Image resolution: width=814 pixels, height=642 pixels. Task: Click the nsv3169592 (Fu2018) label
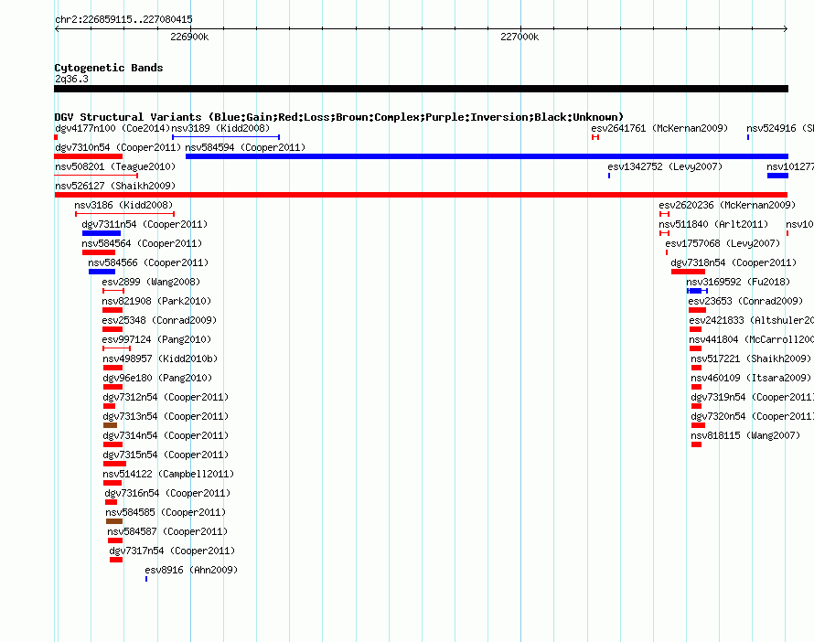(738, 282)
